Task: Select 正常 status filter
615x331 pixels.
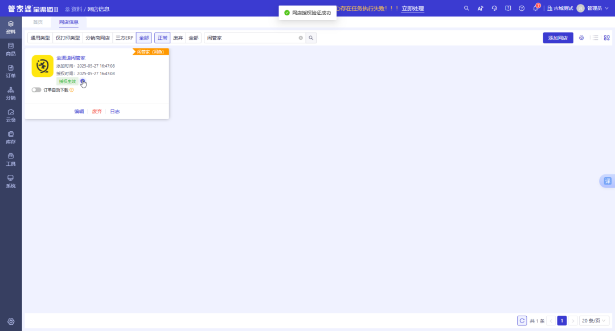Action: tap(162, 38)
